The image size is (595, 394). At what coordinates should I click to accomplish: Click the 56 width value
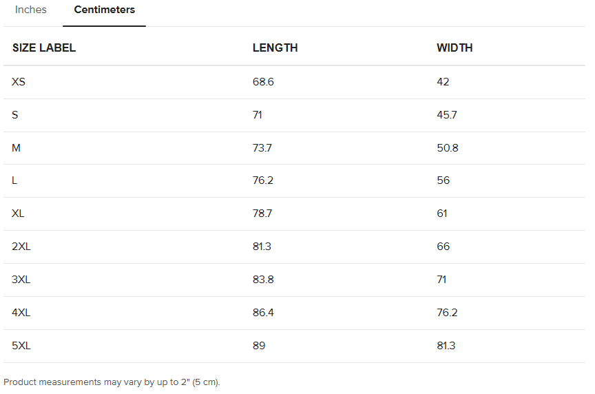[x=443, y=180]
